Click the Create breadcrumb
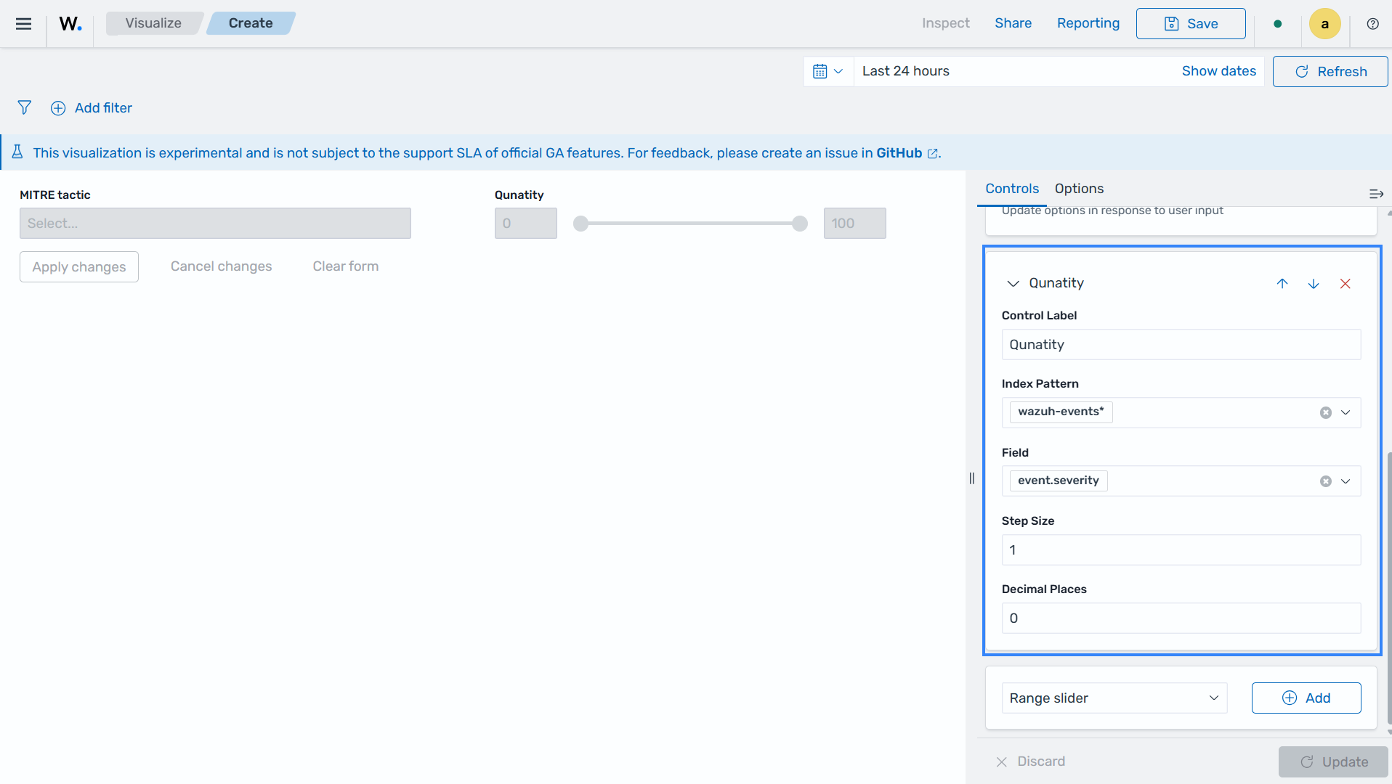Screen dimensions: 1392x784 [x=251, y=23]
